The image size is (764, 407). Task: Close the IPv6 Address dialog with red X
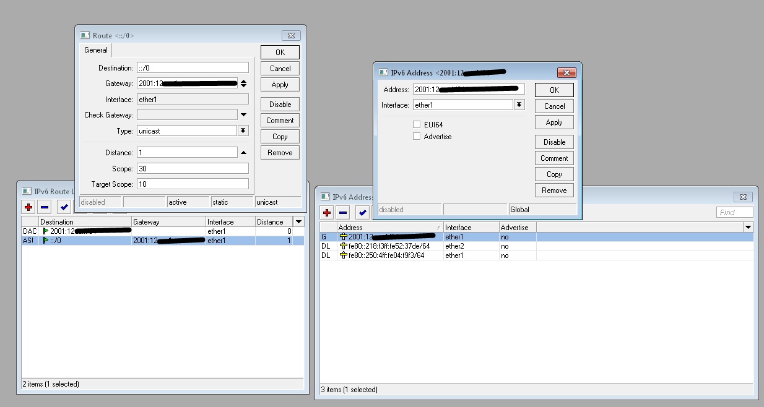(x=567, y=72)
